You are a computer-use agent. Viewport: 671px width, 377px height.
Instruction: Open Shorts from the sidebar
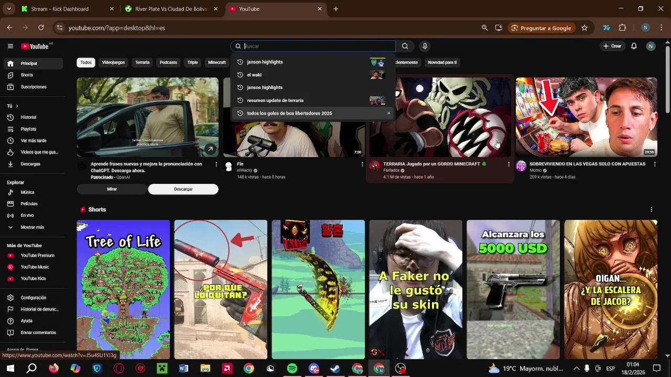(34, 75)
